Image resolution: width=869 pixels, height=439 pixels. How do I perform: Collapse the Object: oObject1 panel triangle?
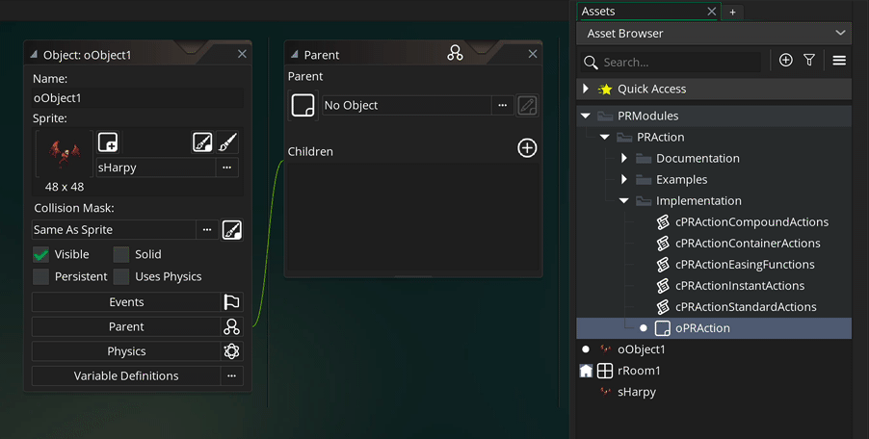(34, 54)
